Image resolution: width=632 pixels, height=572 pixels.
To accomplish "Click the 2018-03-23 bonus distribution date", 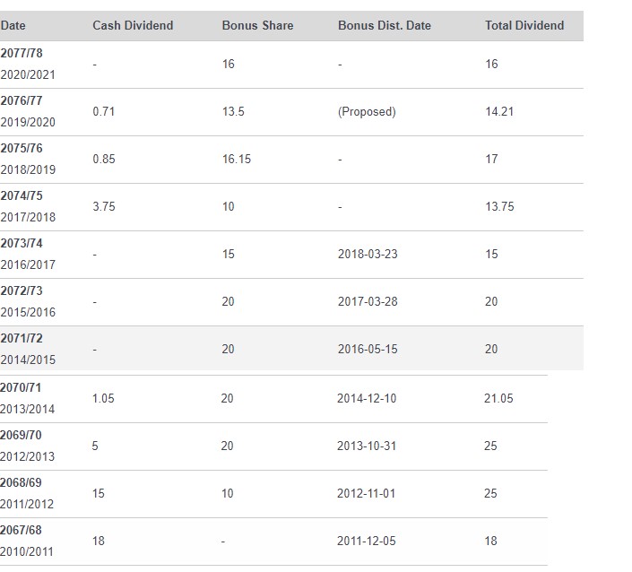I will pyautogui.click(x=368, y=255).
